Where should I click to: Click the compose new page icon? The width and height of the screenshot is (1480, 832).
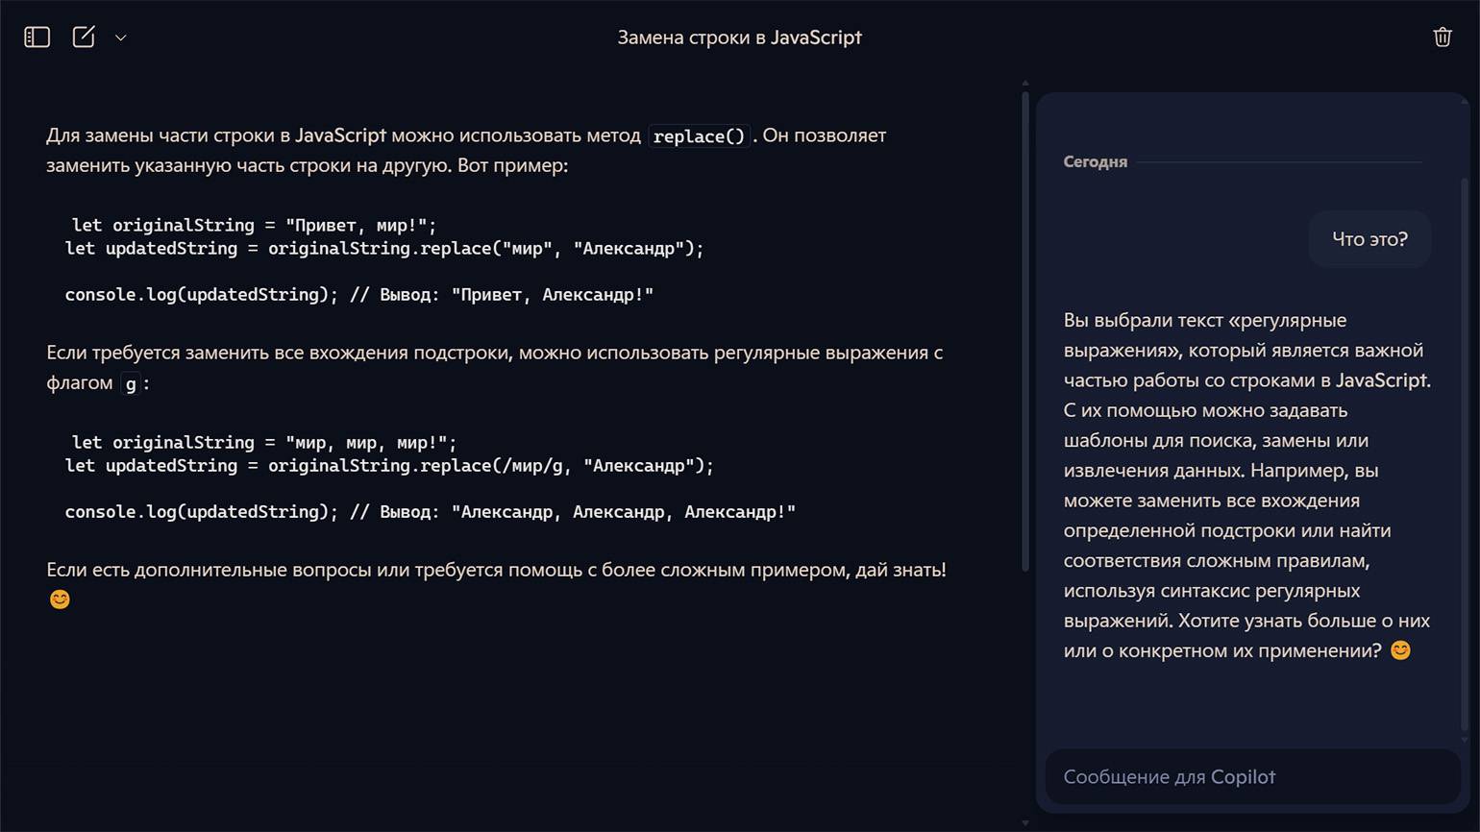pyautogui.click(x=84, y=37)
